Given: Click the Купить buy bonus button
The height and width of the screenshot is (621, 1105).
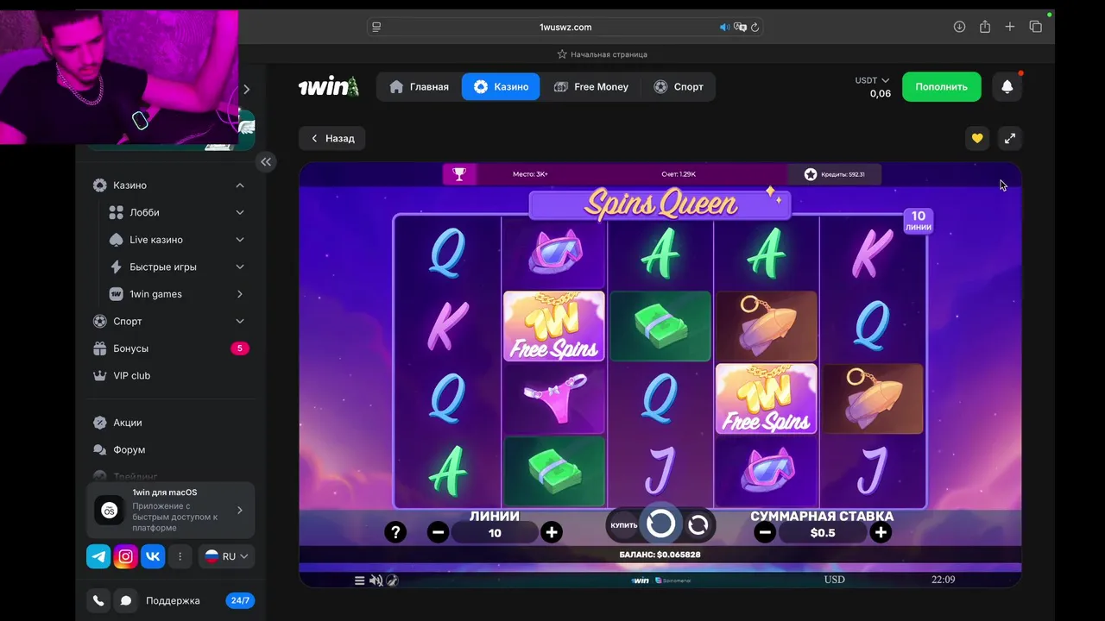Looking at the screenshot, I should pos(623,524).
